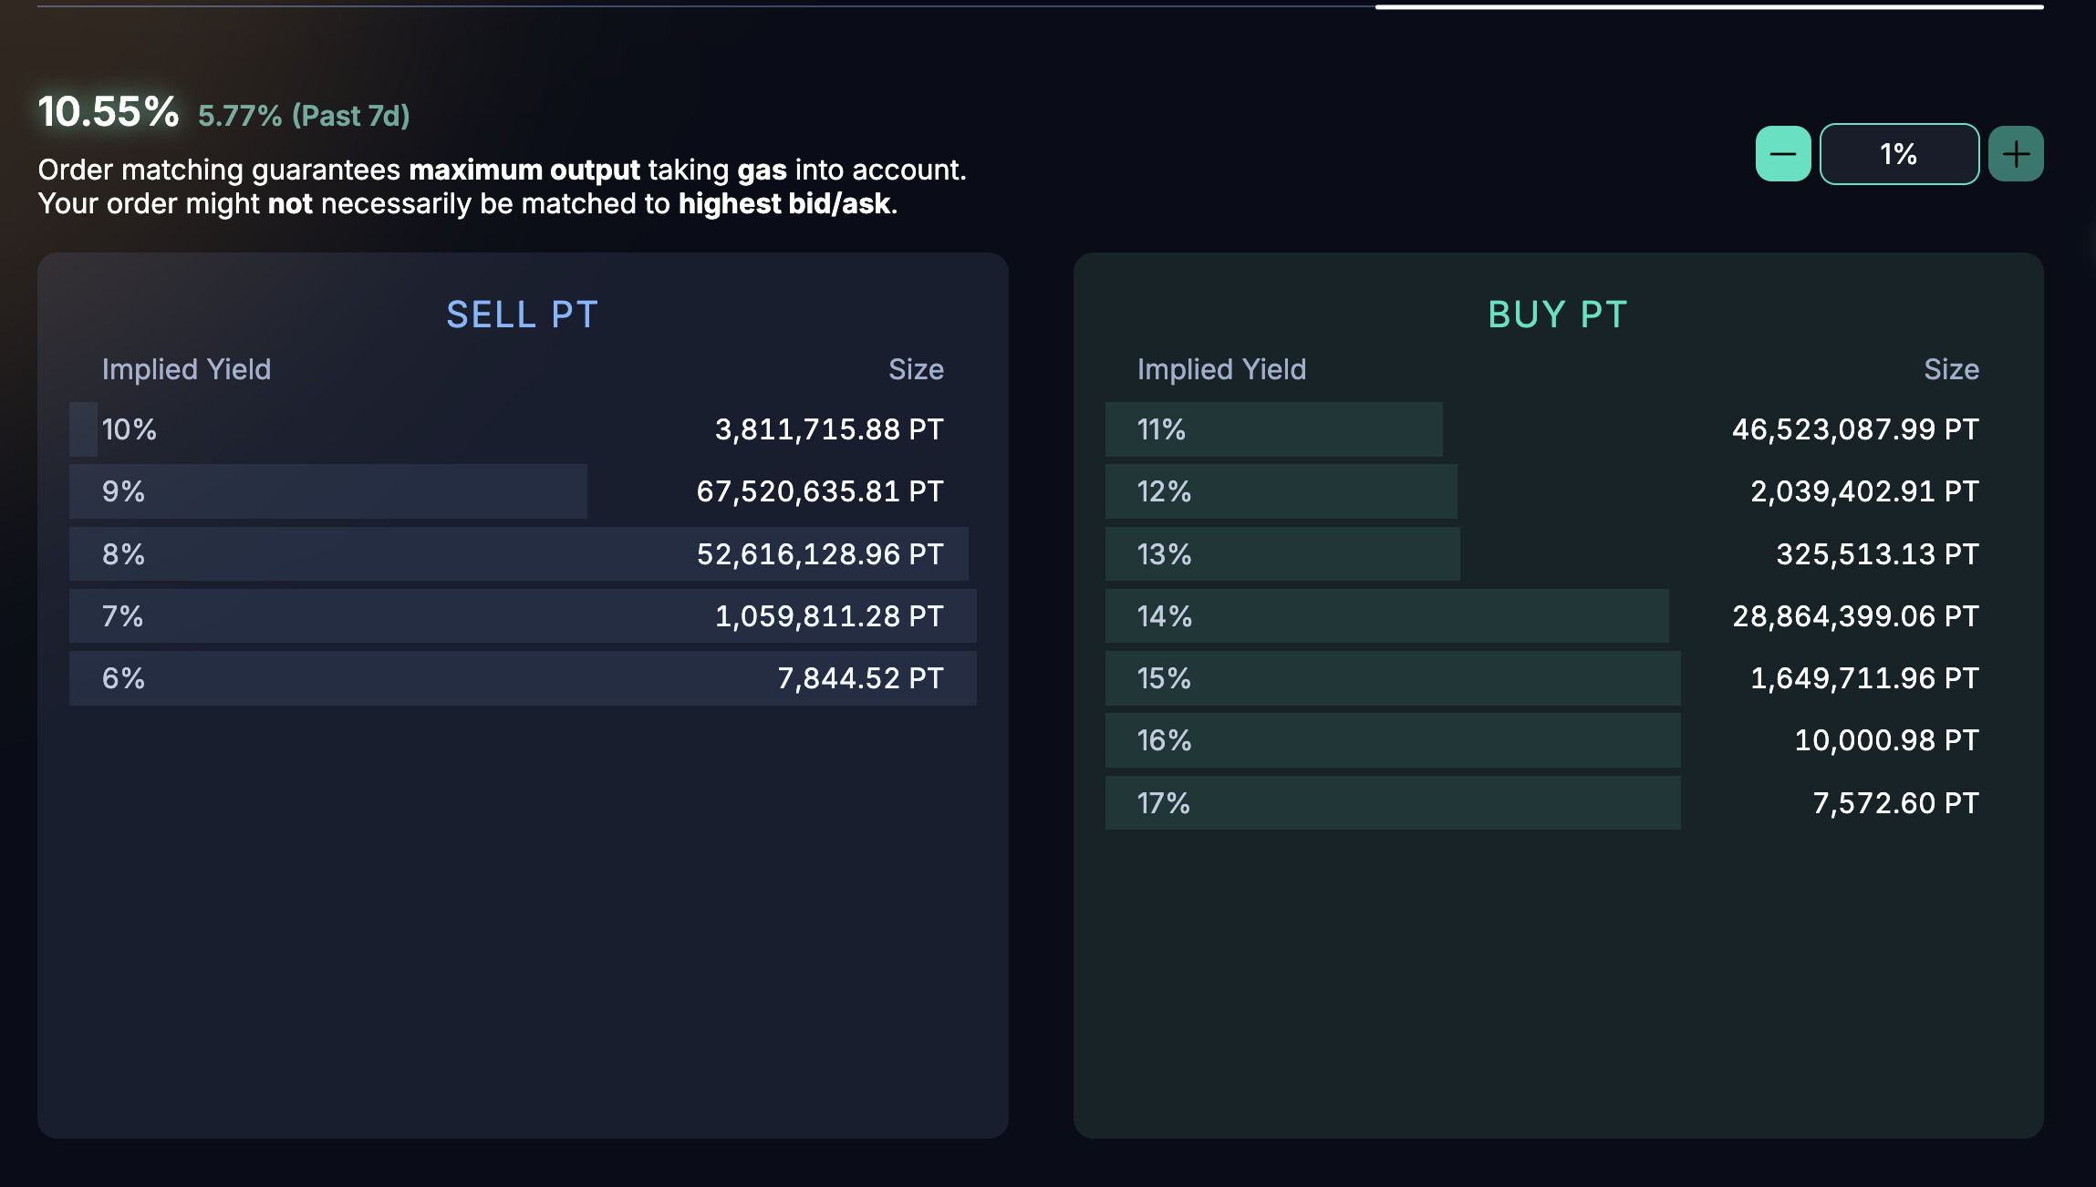
Task: Select the 6% sell PT order row
Action: pos(523,678)
